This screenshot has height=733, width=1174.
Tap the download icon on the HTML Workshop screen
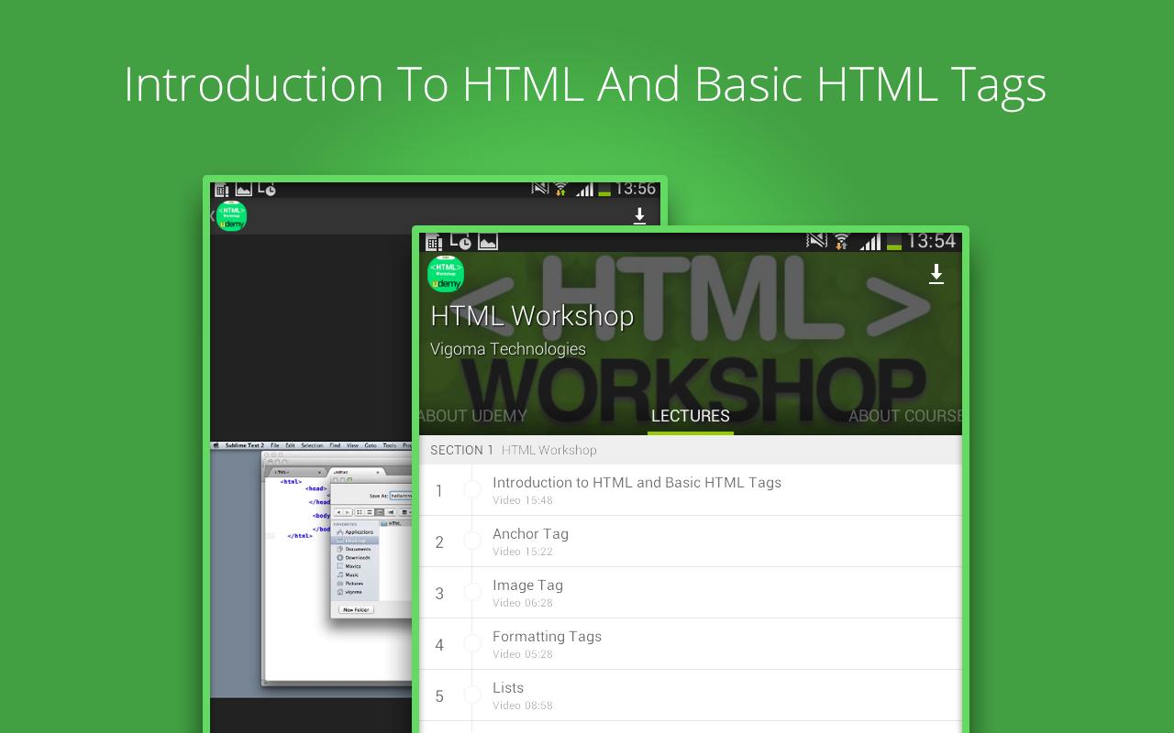click(x=936, y=273)
